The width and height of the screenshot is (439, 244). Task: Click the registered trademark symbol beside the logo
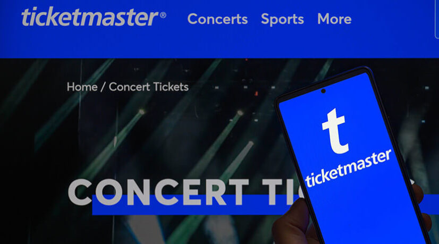163,15
